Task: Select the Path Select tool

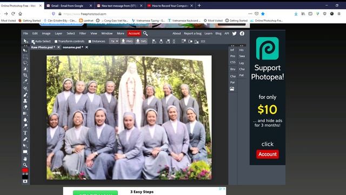Action: (x=25, y=146)
